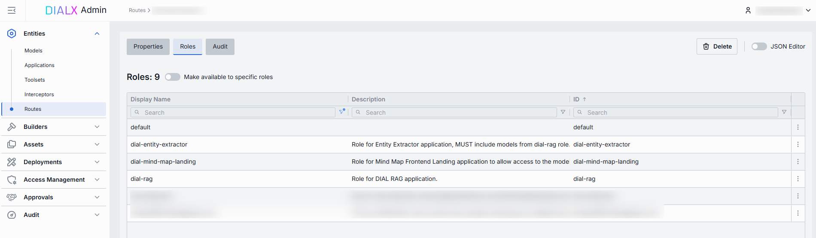Enable the JSON Editor toggle

click(759, 46)
